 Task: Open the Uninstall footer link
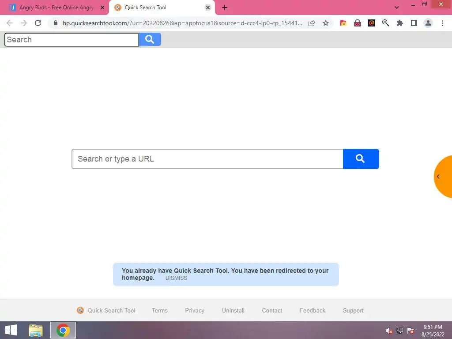point(233,310)
